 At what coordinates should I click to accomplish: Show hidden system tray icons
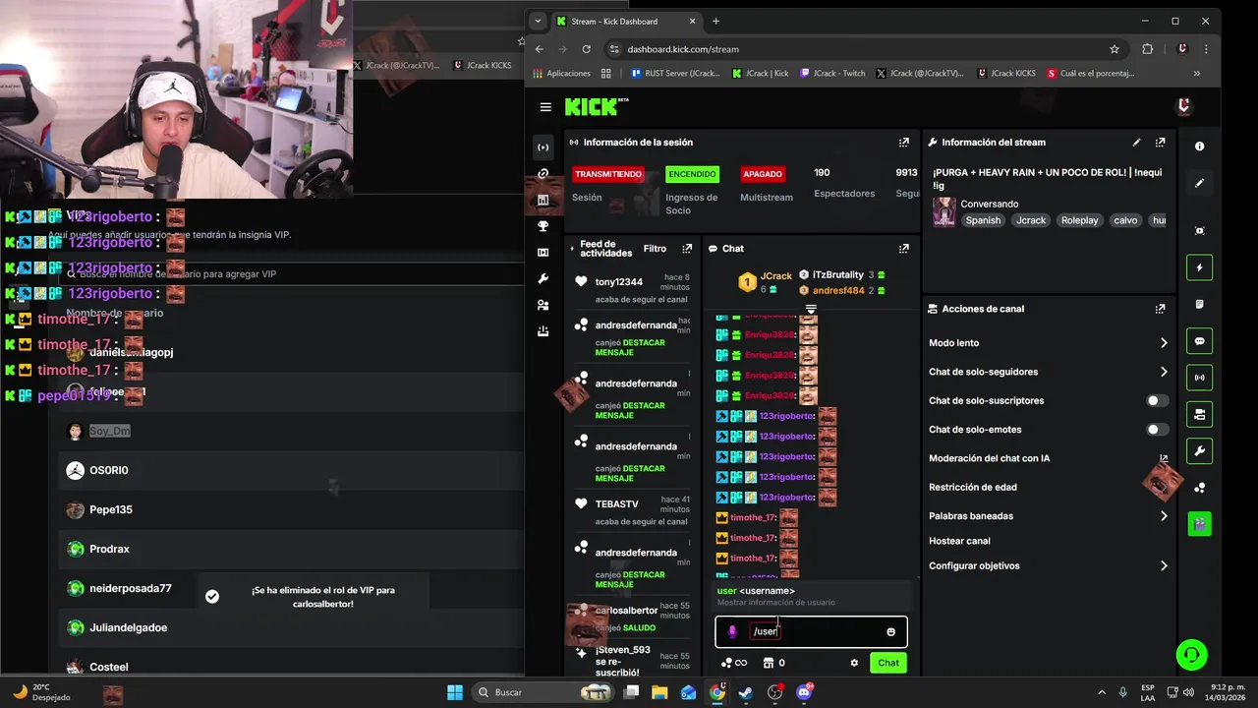point(1101,692)
